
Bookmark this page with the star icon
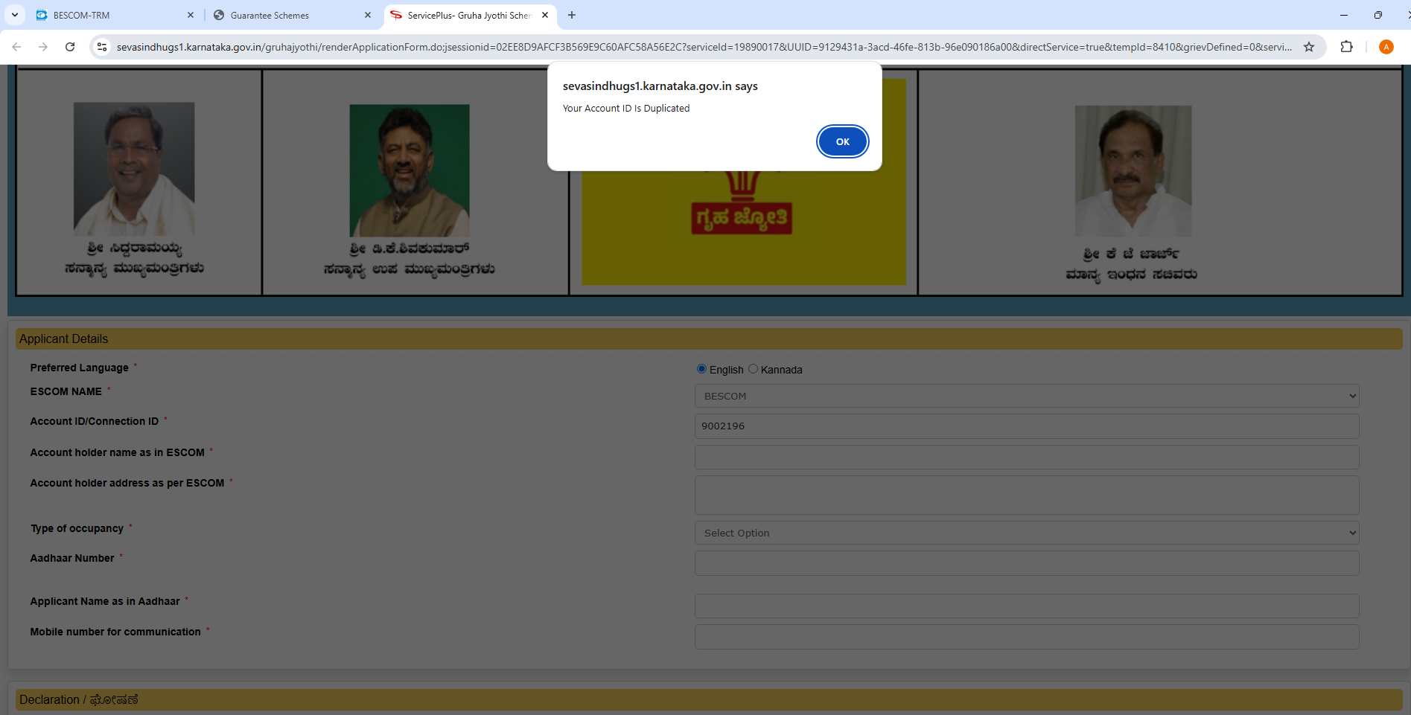[x=1309, y=47]
